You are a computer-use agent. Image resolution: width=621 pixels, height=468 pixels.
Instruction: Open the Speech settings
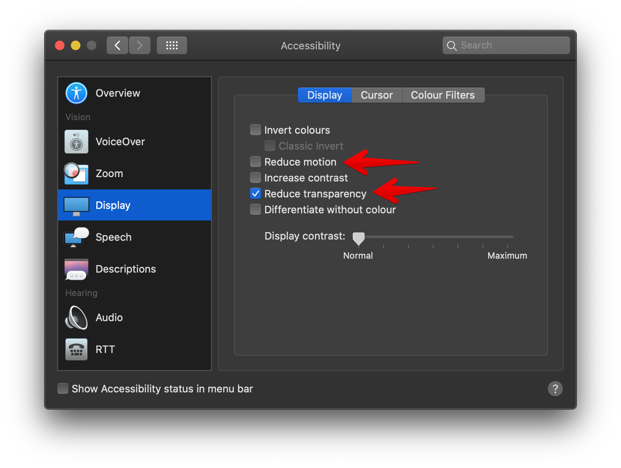(x=113, y=237)
